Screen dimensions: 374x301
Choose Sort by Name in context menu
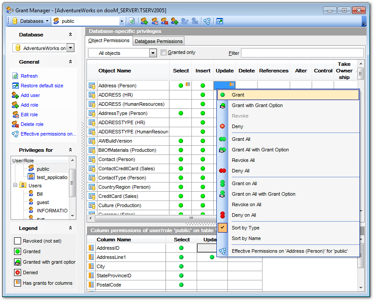[246, 238]
